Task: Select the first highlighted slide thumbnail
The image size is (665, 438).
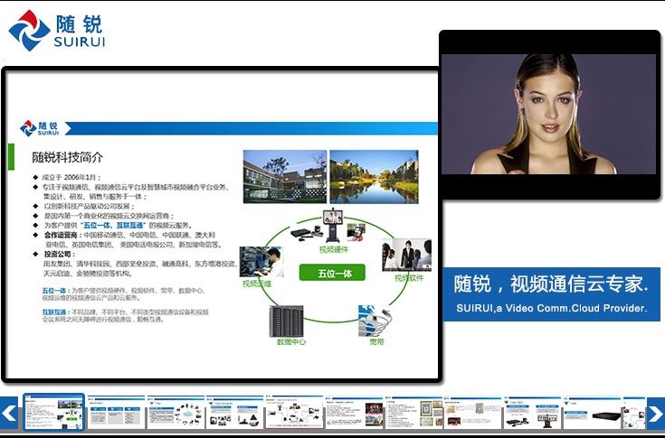Action: point(53,412)
